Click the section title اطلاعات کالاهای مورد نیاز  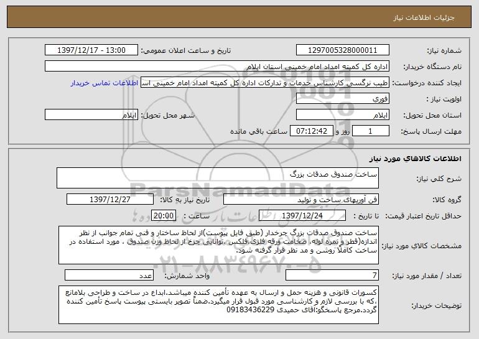[x=415, y=159]
